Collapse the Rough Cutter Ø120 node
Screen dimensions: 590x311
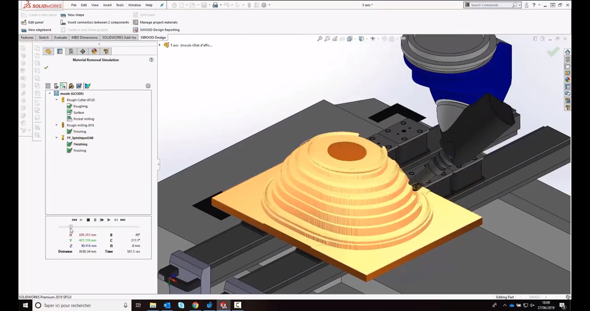tap(56, 100)
